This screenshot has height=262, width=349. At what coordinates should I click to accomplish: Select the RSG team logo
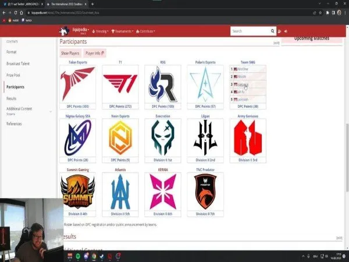tap(163, 84)
